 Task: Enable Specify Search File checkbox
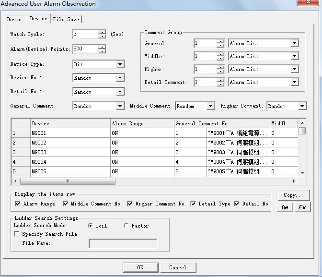pyautogui.click(x=17, y=234)
